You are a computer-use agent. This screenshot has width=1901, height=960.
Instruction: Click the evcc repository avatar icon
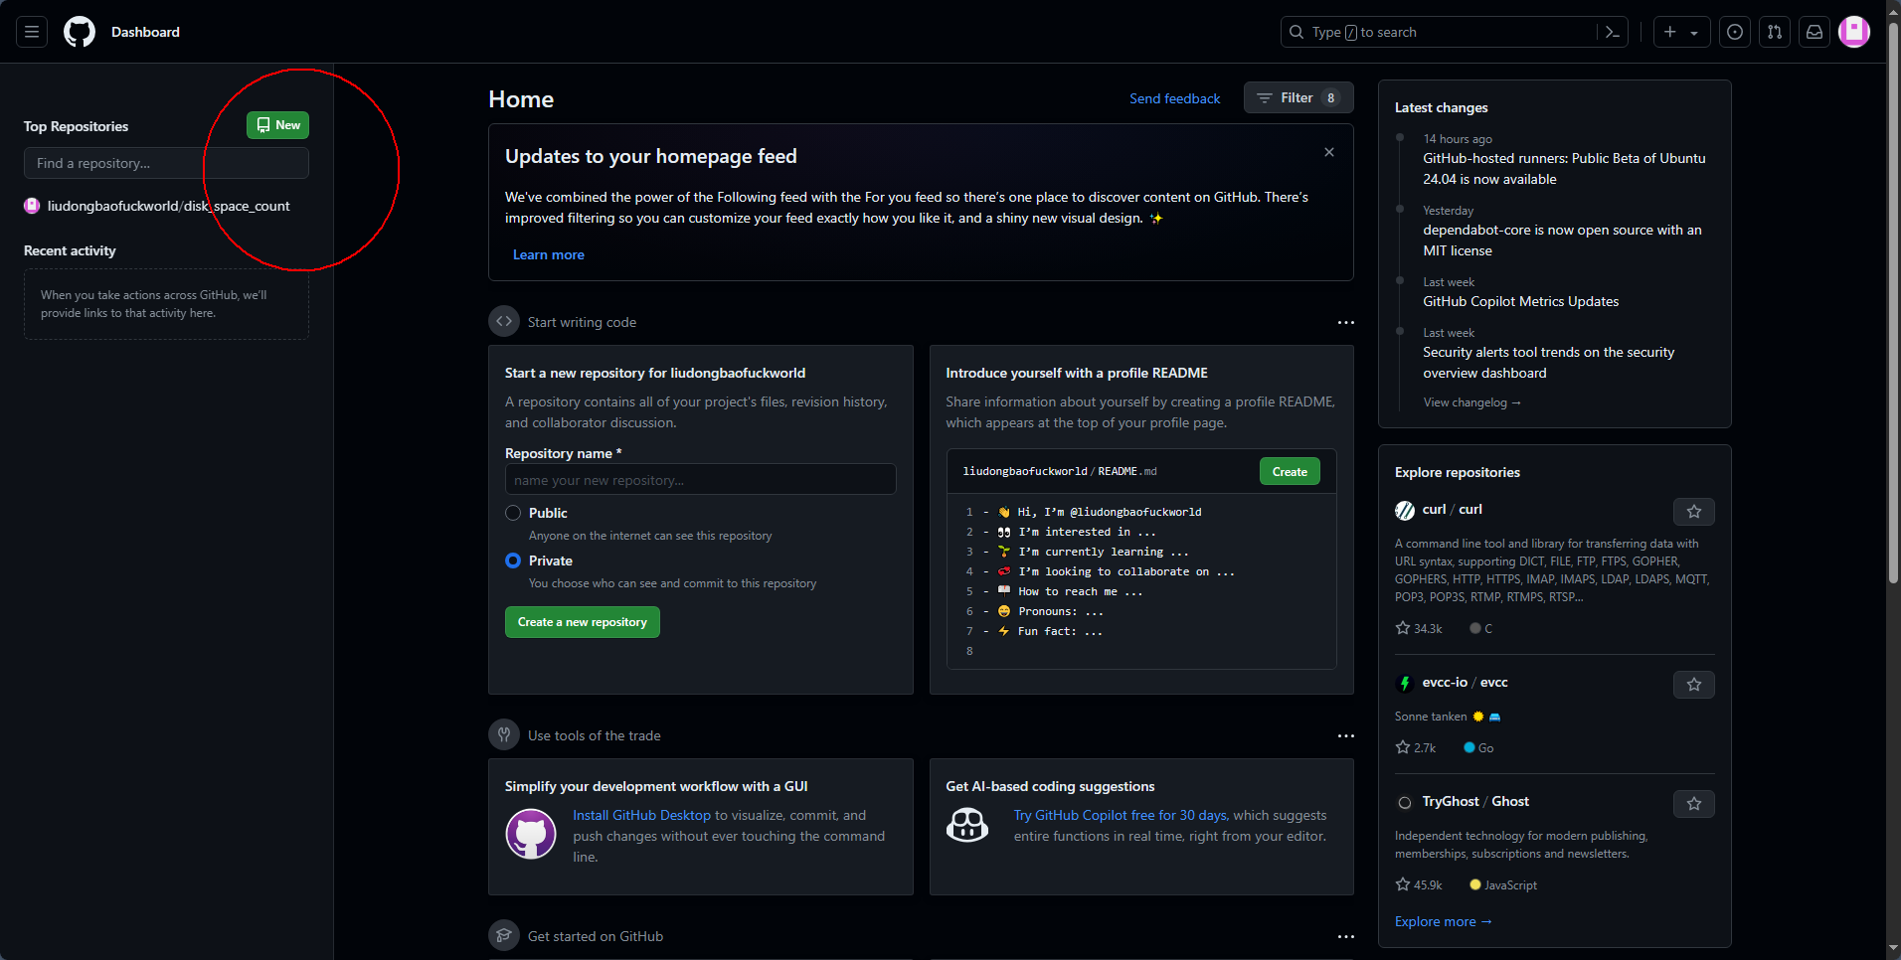[1405, 683]
